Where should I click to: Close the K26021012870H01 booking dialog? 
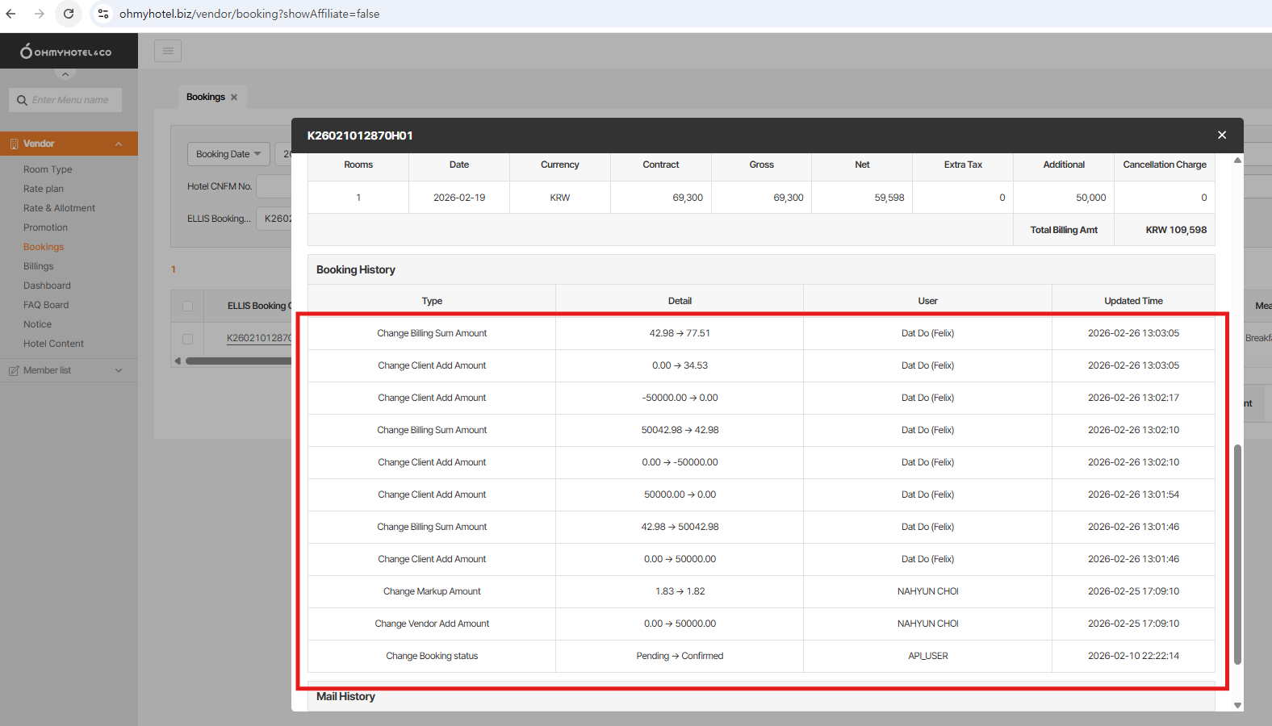pyautogui.click(x=1221, y=135)
